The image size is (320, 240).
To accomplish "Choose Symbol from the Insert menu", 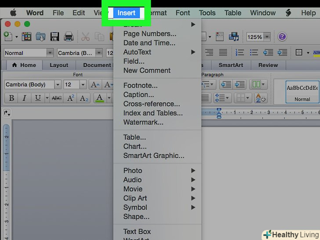I will pyautogui.click(x=157, y=207).
